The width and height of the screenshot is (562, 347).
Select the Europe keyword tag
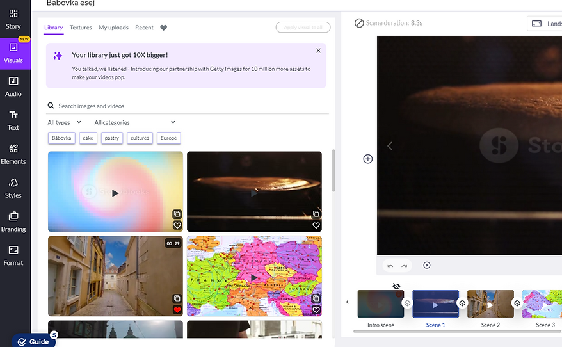pyautogui.click(x=168, y=138)
